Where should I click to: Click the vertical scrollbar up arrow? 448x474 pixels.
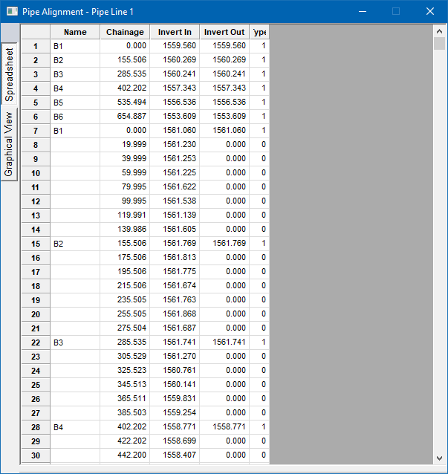(x=439, y=30)
